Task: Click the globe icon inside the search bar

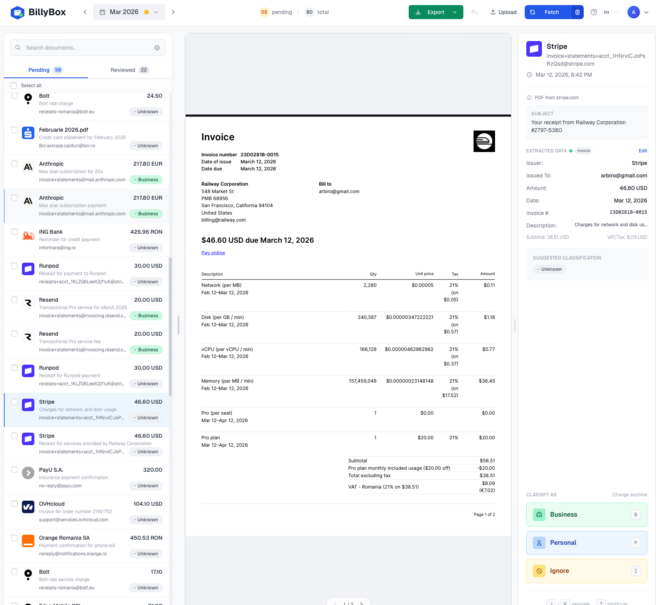Action: tap(157, 47)
